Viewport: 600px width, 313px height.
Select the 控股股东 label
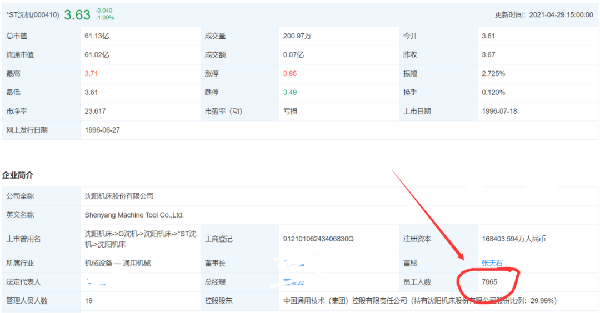(x=218, y=301)
